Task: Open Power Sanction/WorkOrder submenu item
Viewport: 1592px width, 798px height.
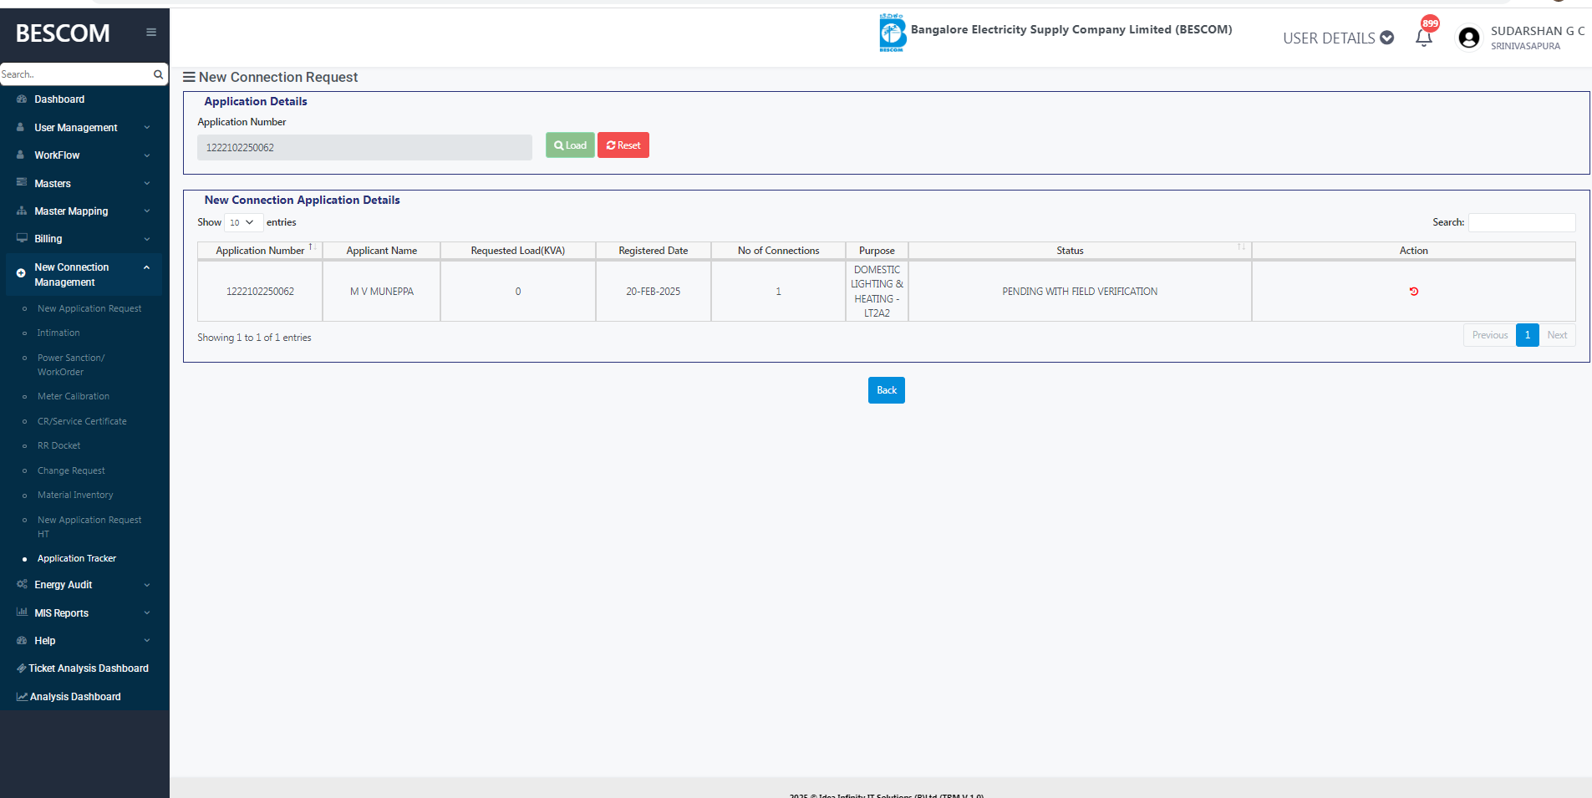Action: 71,365
